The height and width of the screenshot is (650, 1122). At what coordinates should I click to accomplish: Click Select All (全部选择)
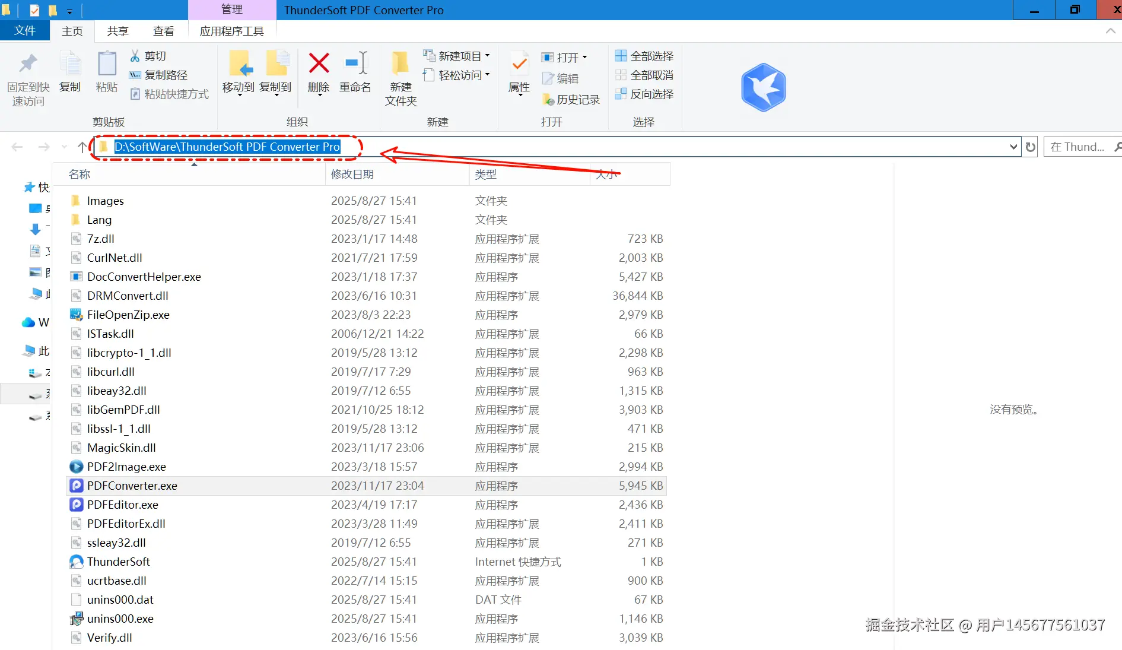click(x=644, y=56)
